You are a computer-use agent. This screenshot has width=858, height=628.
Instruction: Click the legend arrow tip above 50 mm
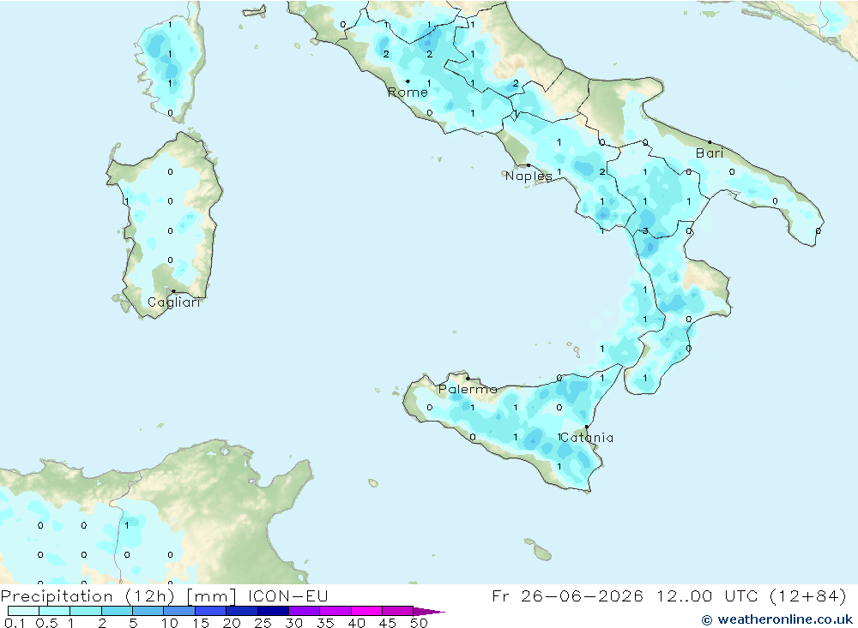click(x=430, y=612)
